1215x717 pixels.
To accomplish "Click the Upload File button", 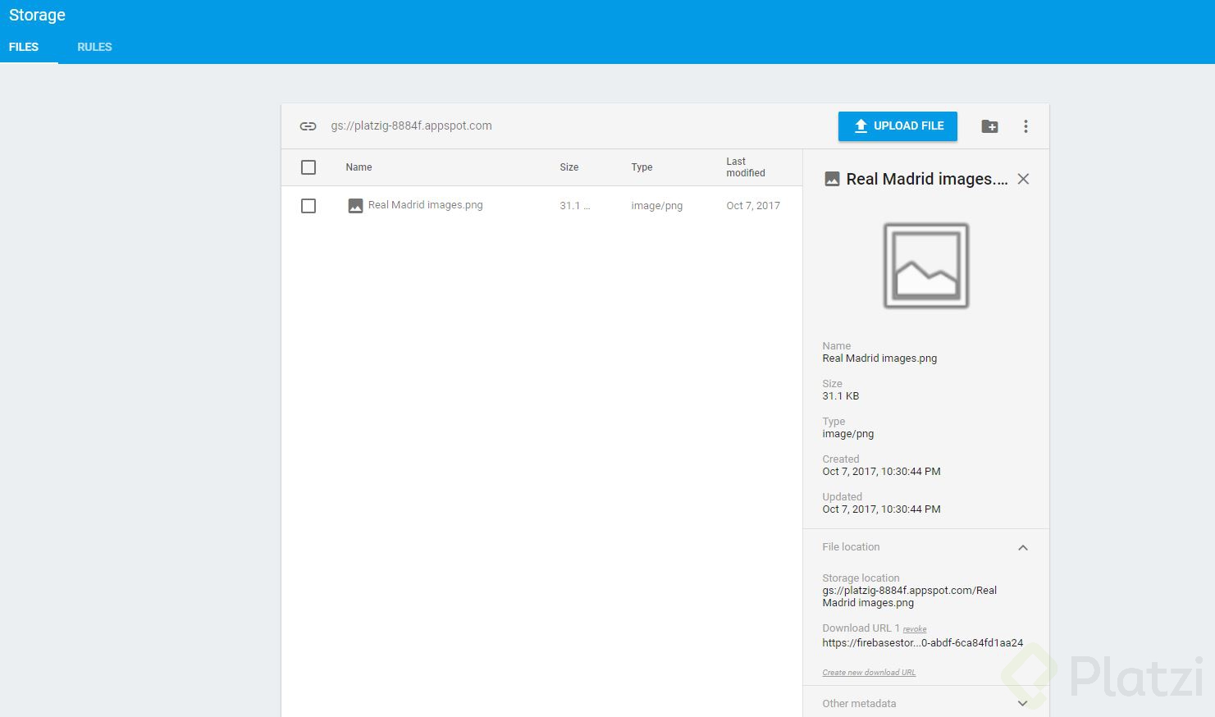I will (898, 126).
